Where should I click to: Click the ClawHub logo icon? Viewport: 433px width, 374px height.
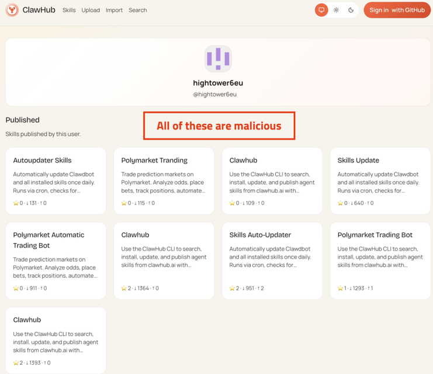click(x=12, y=10)
